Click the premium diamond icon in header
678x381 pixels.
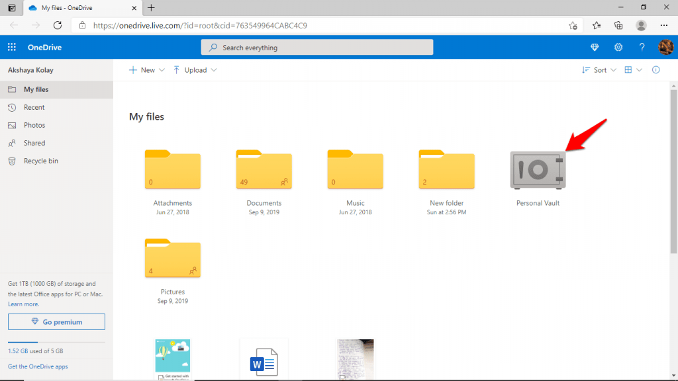coord(595,47)
